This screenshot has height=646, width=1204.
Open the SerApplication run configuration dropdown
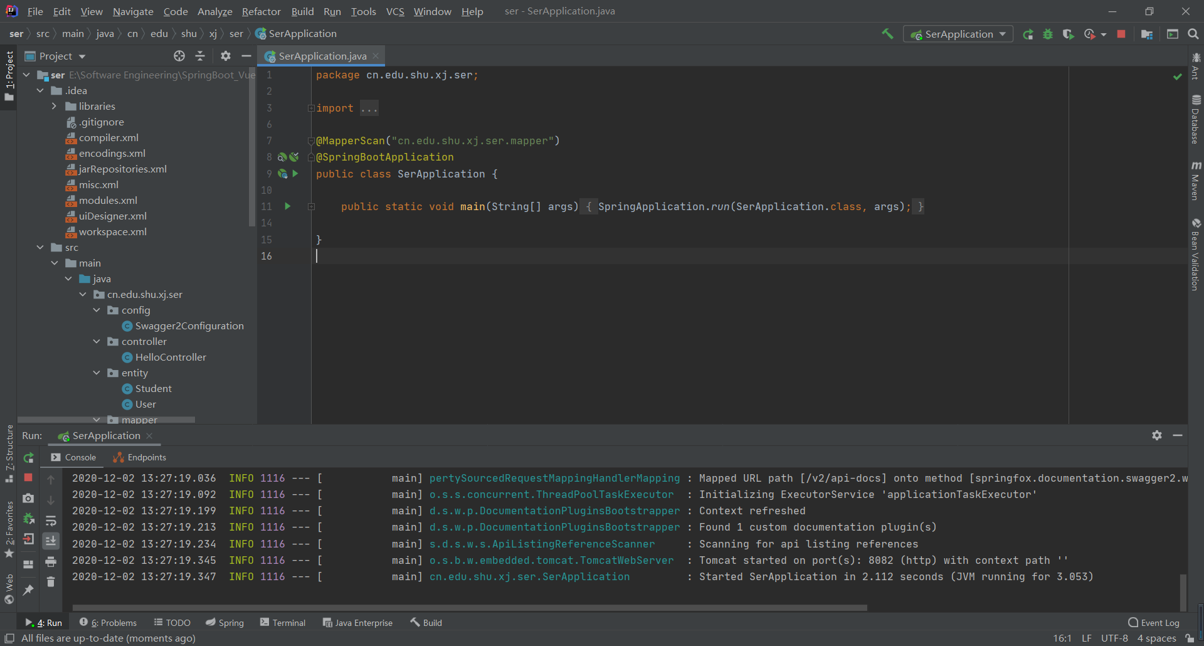coord(958,34)
